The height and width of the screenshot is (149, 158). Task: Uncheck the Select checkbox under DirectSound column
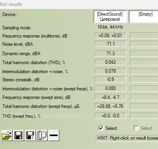coord(101,128)
